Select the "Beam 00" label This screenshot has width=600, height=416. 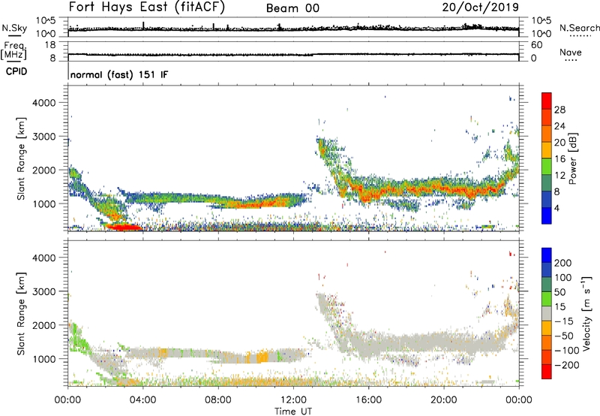[x=292, y=8]
